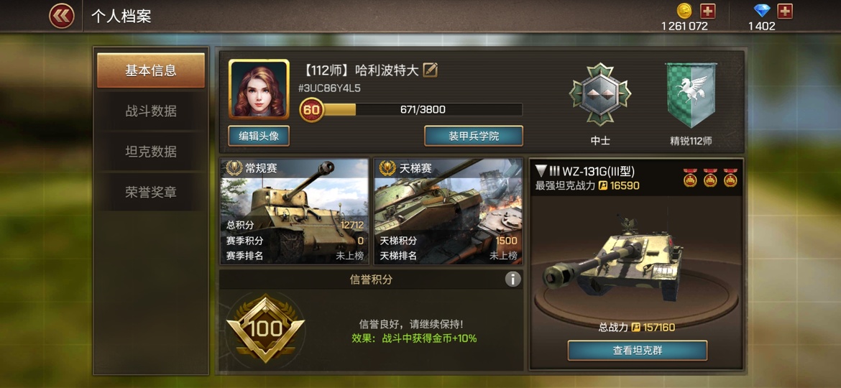Tap the blue diamond currency icon
This screenshot has height=388, width=841.
[762, 11]
